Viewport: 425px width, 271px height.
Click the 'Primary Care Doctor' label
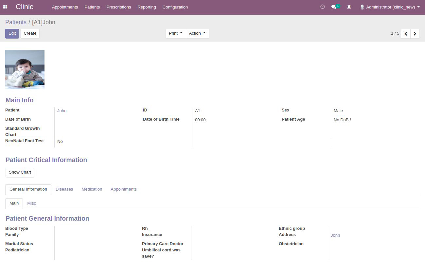pos(163,244)
